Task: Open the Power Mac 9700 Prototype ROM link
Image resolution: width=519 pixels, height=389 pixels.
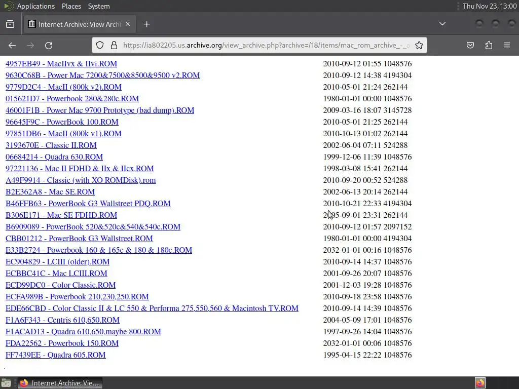Action: coord(100,110)
